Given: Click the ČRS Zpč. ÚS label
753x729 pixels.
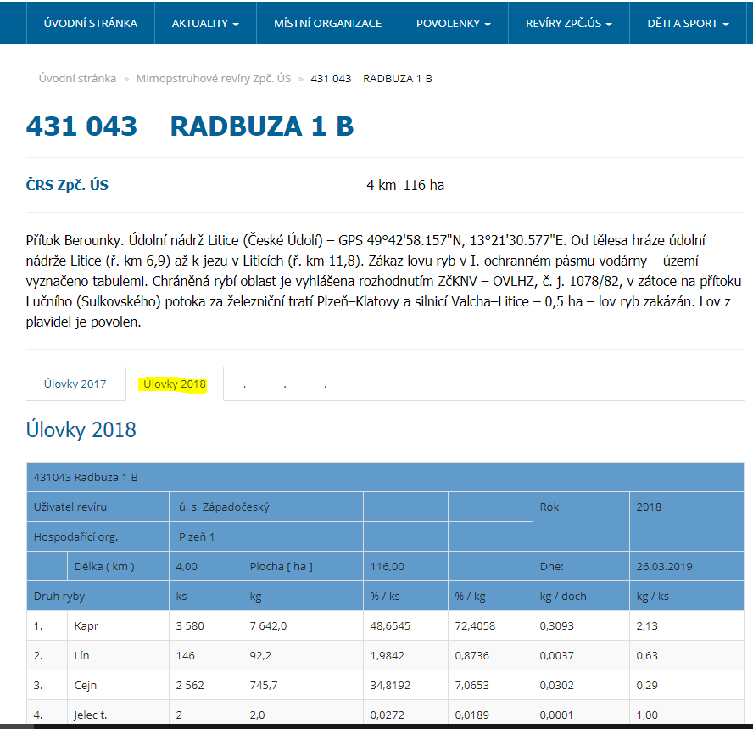Looking at the screenshot, I should coord(68,185).
